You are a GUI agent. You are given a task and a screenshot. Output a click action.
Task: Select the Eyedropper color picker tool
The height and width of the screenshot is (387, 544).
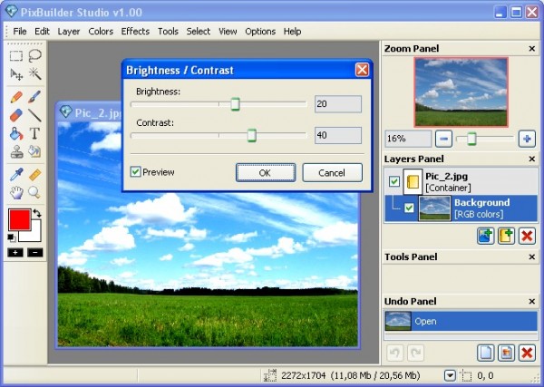point(16,174)
